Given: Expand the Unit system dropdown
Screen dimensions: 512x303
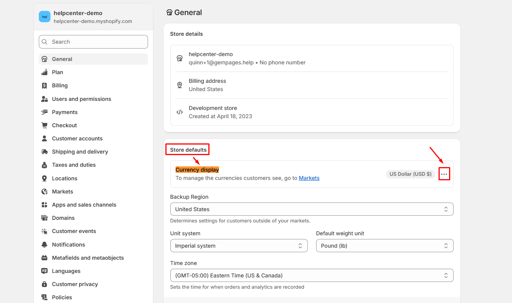Looking at the screenshot, I should 238,246.
